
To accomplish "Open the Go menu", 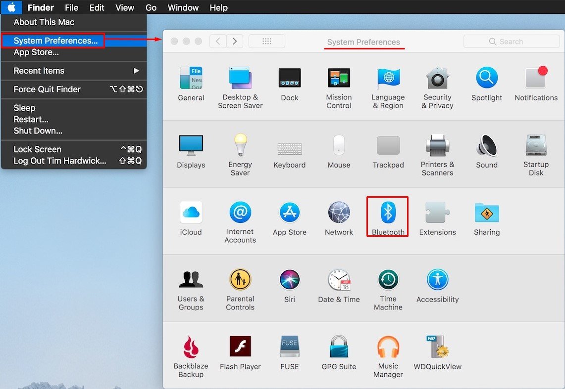I will click(x=151, y=7).
